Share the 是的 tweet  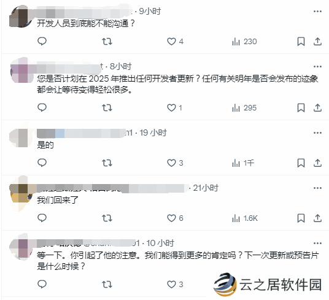pos(317,163)
